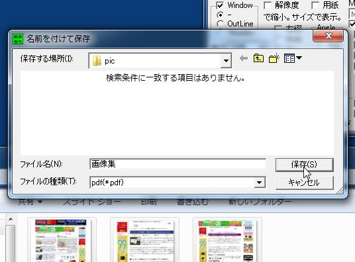Toggle the Window checkbox
Screen dimensions: 355x262
pyautogui.click(x=220, y=5)
